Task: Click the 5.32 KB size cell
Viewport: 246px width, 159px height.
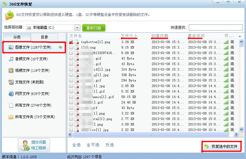Action: coord(128,91)
